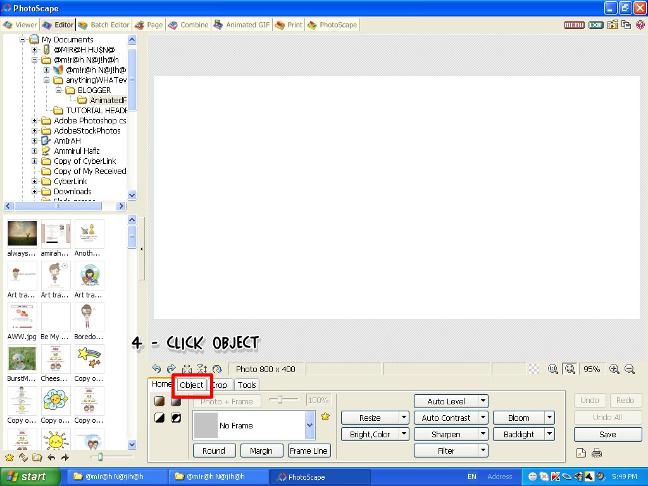Click the back arrow below the thumbnail list
The height and width of the screenshot is (486, 648).
(x=51, y=458)
